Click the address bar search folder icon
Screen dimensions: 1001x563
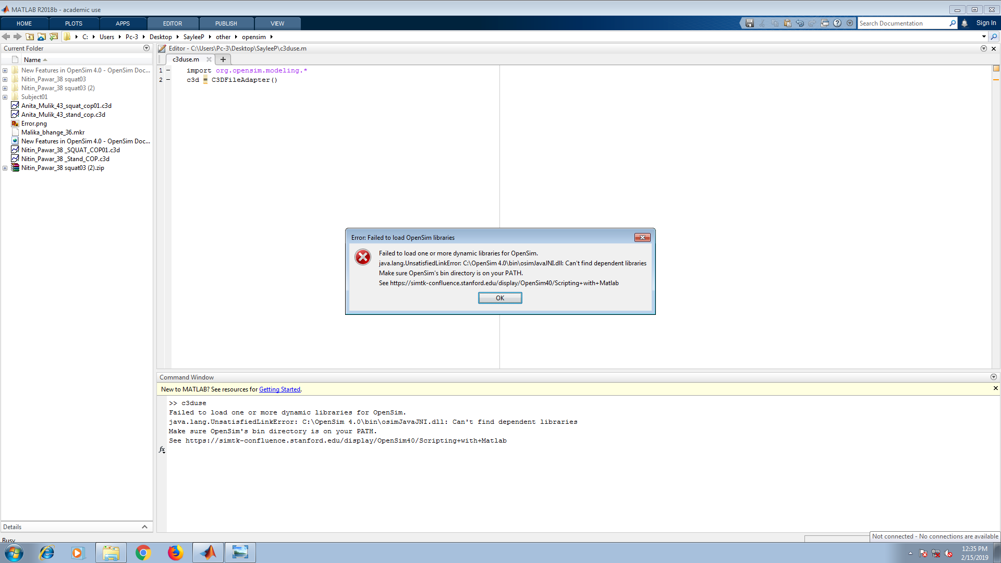pyautogui.click(x=994, y=36)
